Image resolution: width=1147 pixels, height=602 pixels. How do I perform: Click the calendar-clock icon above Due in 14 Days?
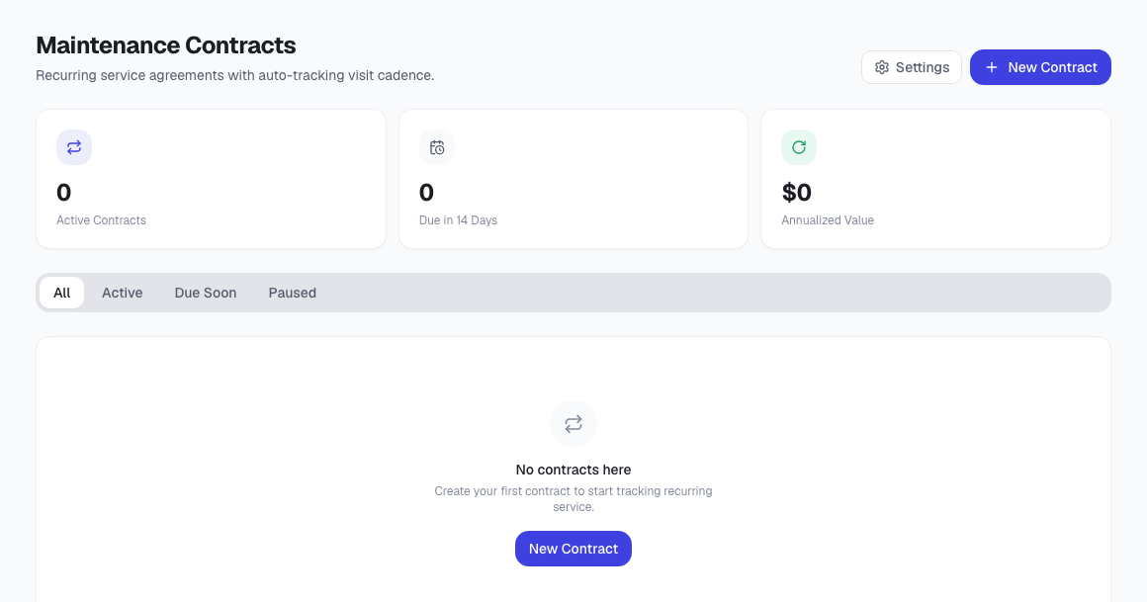click(x=437, y=147)
